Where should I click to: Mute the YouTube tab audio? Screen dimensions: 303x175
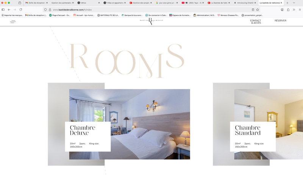[187, 3]
